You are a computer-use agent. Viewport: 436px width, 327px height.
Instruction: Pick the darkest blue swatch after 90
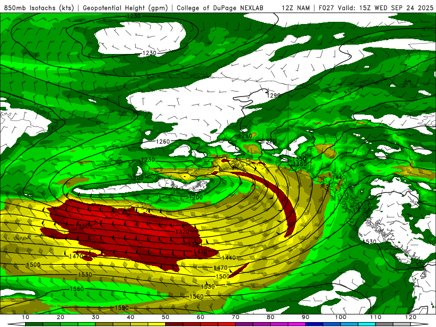314,324
